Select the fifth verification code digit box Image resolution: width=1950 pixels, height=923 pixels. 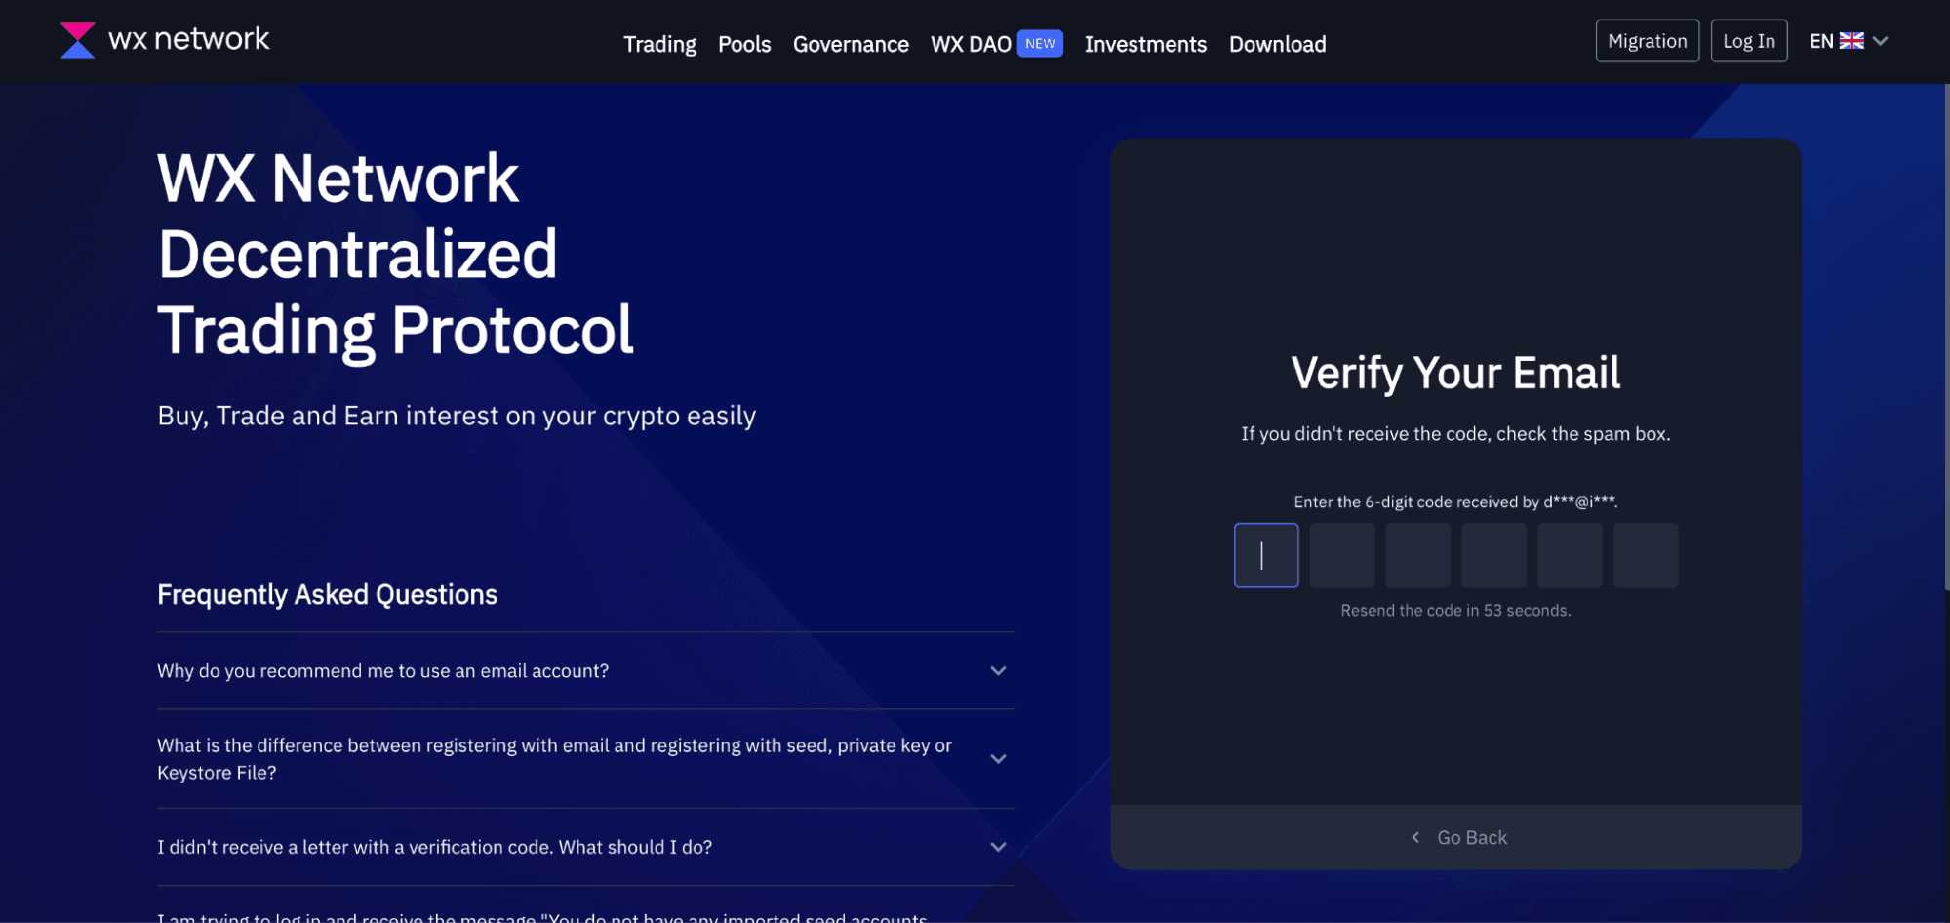pos(1570,555)
